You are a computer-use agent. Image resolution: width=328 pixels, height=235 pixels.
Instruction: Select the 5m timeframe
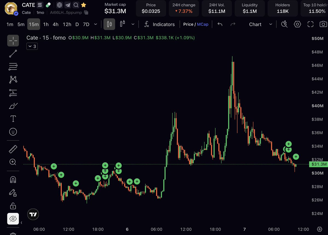[x=21, y=24]
